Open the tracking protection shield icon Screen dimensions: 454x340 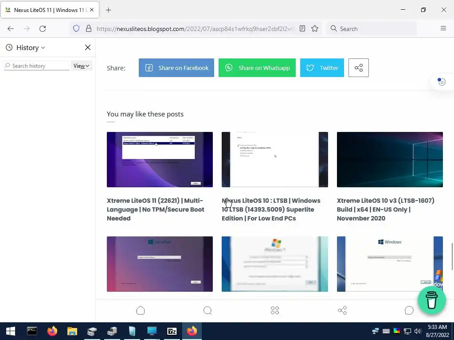click(x=76, y=29)
